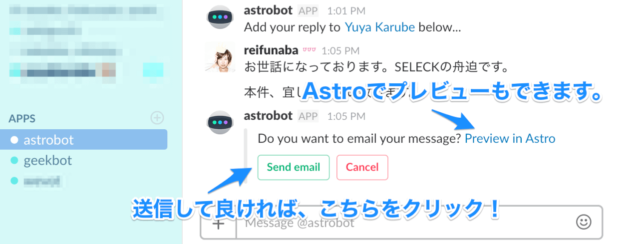Viewport: 639px width, 244px height.
Task: Click the presence dot beside geekbot
Action: coord(14,161)
